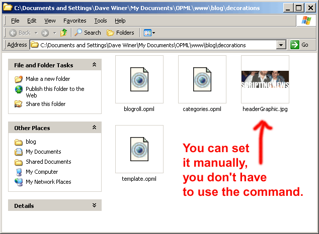This screenshot has height=234, width=319.
Task: Expand the Address bar dropdown
Action: point(281,45)
